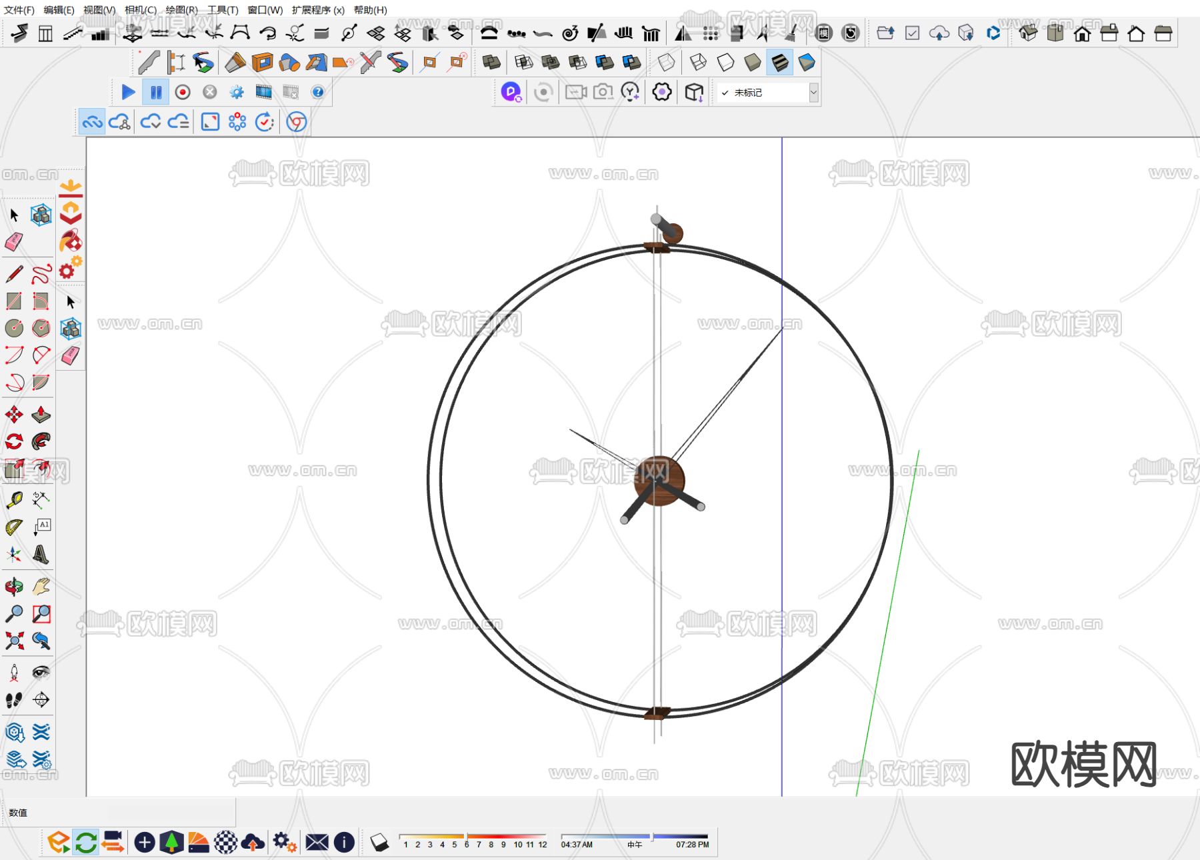Click the 3D Text tool
This screenshot has width=1200, height=860.
pos(41,555)
